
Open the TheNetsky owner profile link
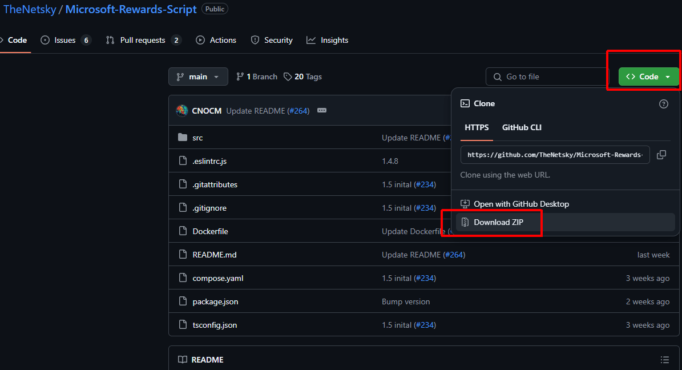click(x=30, y=9)
